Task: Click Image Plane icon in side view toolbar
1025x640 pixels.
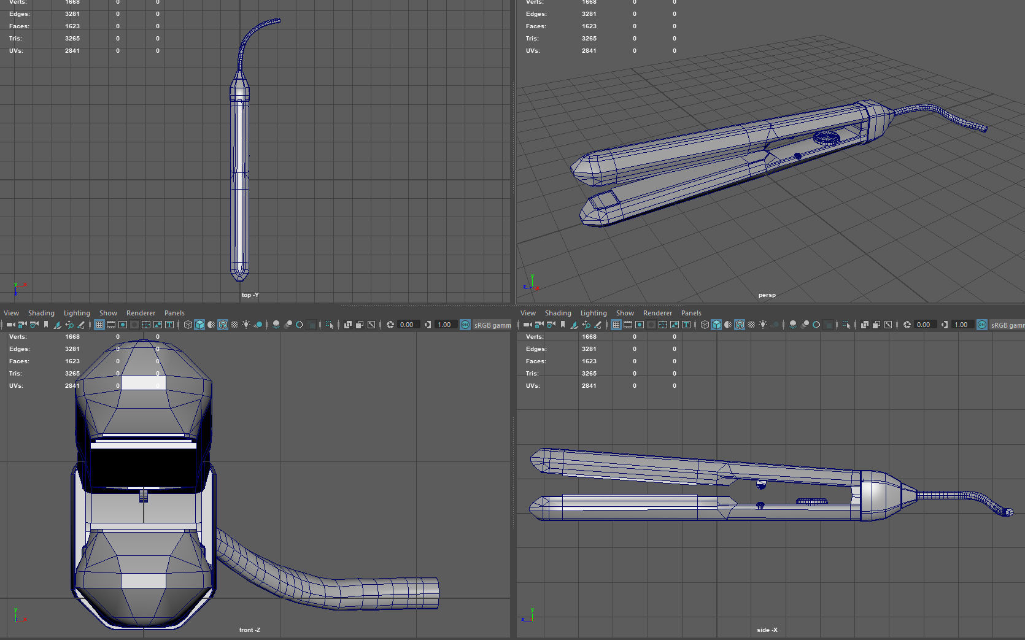Action: pyautogui.click(x=574, y=325)
